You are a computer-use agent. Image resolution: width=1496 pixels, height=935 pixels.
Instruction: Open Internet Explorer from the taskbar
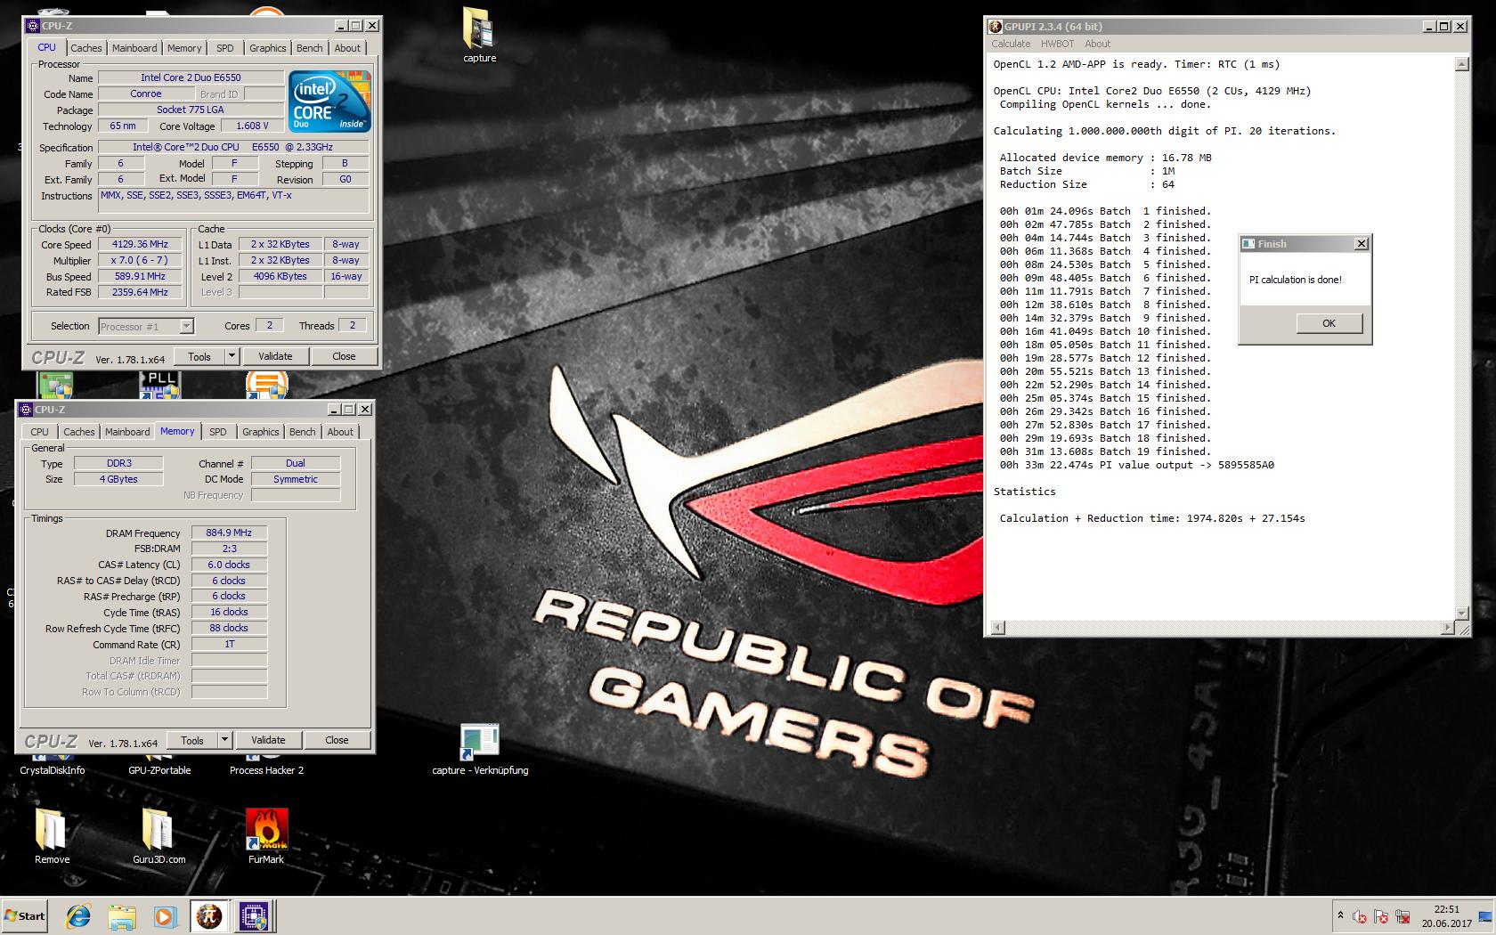point(78,916)
